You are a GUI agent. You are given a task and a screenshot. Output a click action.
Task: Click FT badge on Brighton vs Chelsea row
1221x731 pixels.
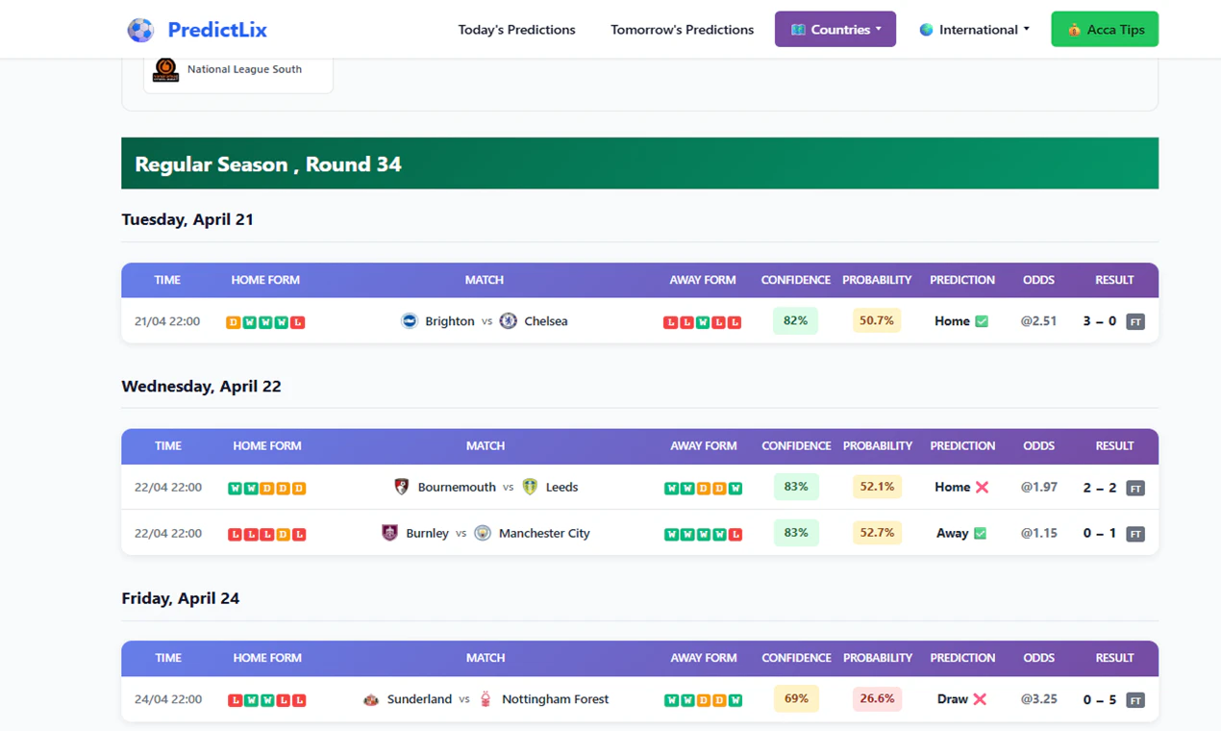click(1135, 322)
